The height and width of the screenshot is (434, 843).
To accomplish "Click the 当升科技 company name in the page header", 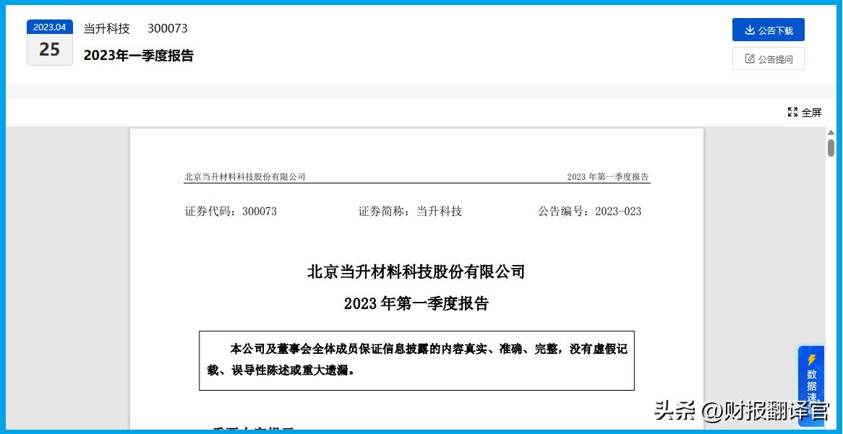I will 107,28.
